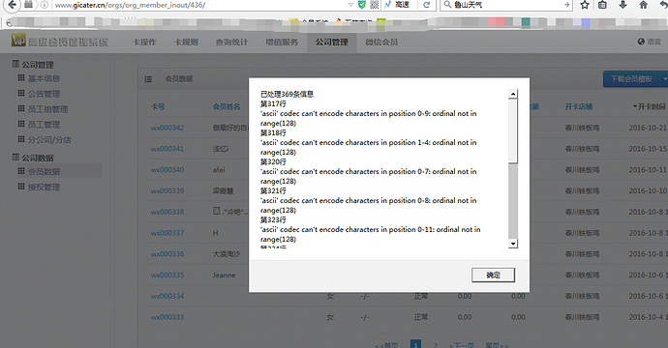Screen dimensions: 668x348
Task: Confirm the dialog with the 确定 button
Action: (493, 275)
